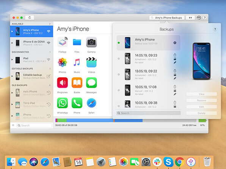Click export icon for 10.05.19, 17:08 backup

175,86
